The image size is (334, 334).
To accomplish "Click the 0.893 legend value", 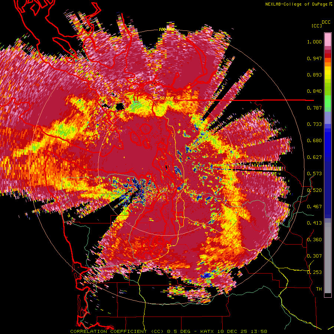I will click(x=314, y=75).
